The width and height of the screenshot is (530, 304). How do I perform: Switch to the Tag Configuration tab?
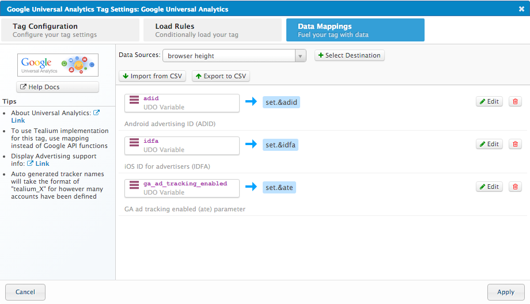70,30
